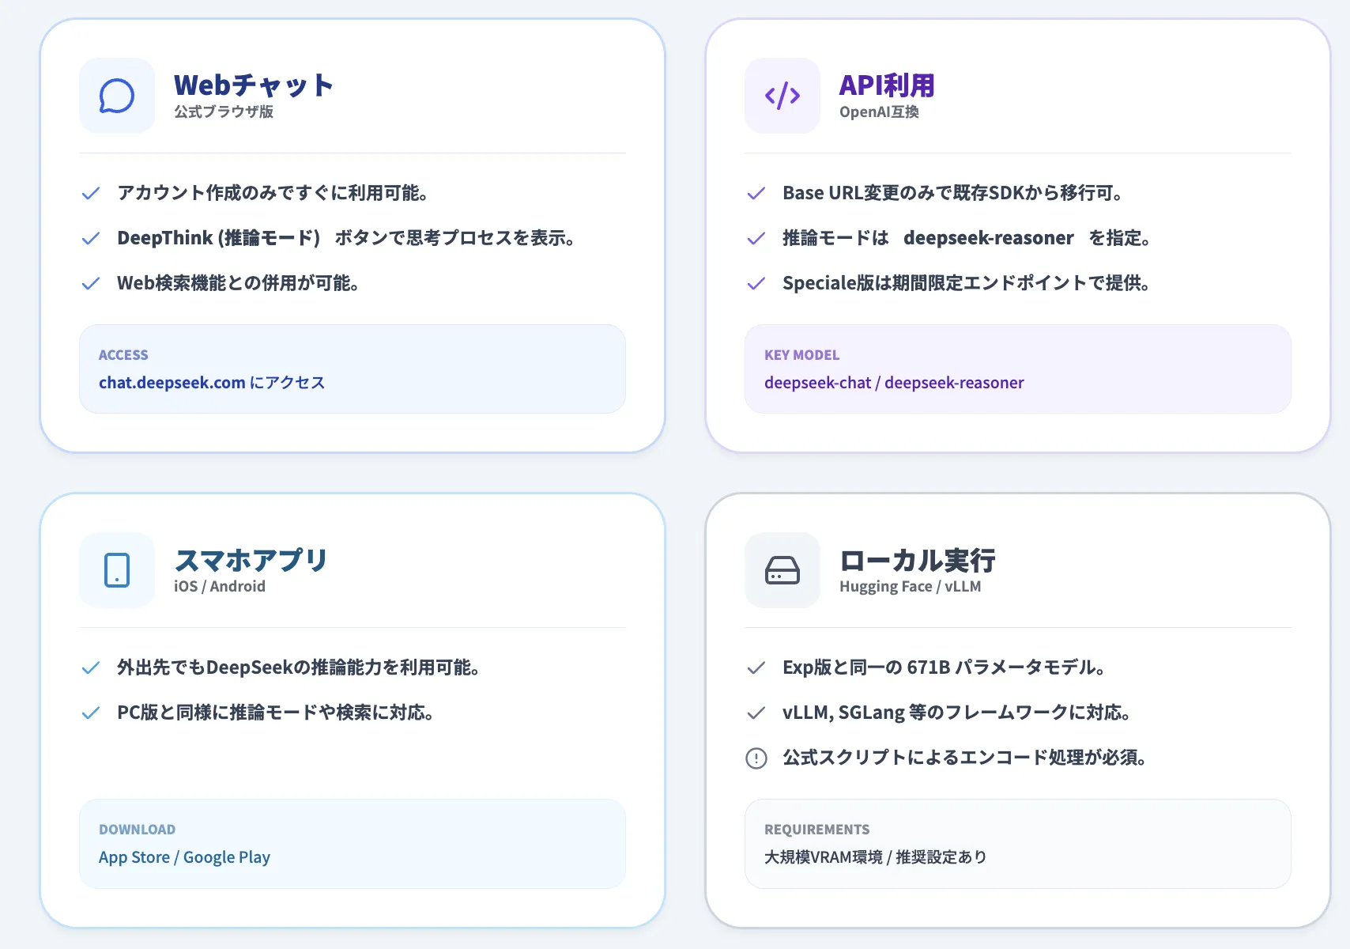Click the DOWNLOAD section label

137,829
